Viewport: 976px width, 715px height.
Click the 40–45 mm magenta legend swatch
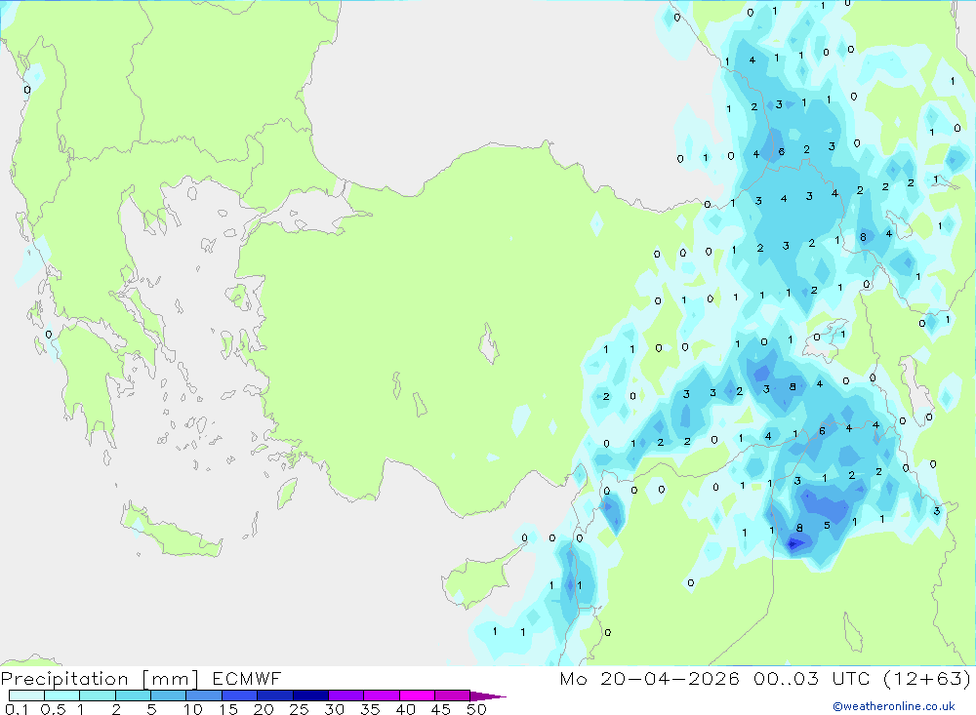coord(417,695)
